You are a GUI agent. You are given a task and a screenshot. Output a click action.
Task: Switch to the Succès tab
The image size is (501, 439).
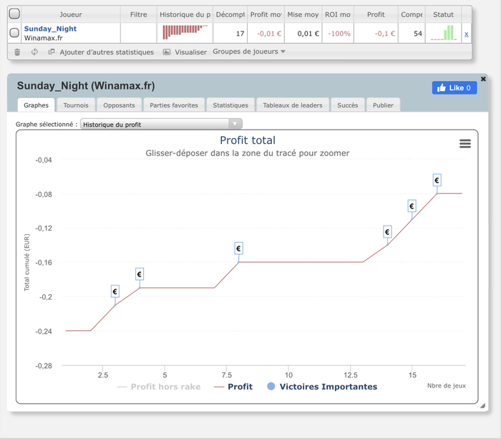[x=348, y=105]
